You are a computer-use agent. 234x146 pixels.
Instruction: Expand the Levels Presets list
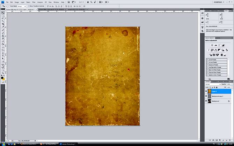pyautogui.click(x=217, y=60)
